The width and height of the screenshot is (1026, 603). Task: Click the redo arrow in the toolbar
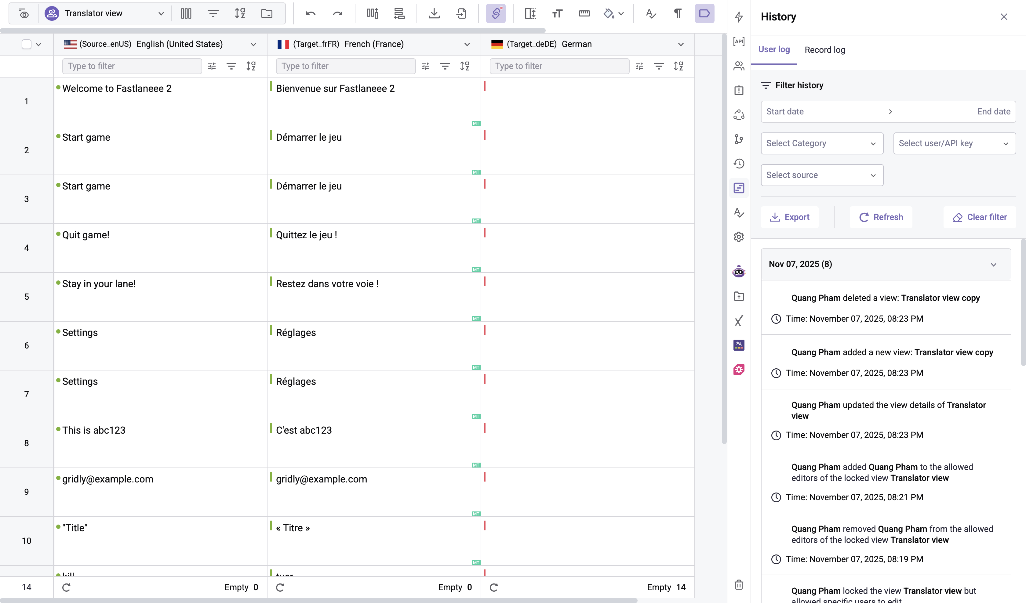coord(337,13)
